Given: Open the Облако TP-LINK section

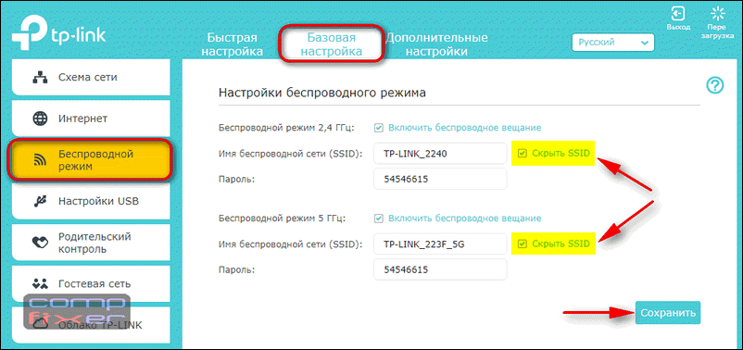Looking at the screenshot, I should [91, 325].
